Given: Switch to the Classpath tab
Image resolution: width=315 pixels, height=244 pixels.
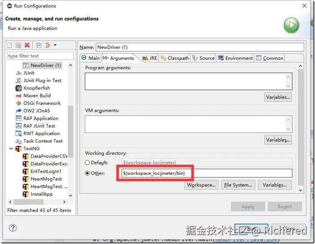Looking at the screenshot, I should pyautogui.click(x=175, y=58).
